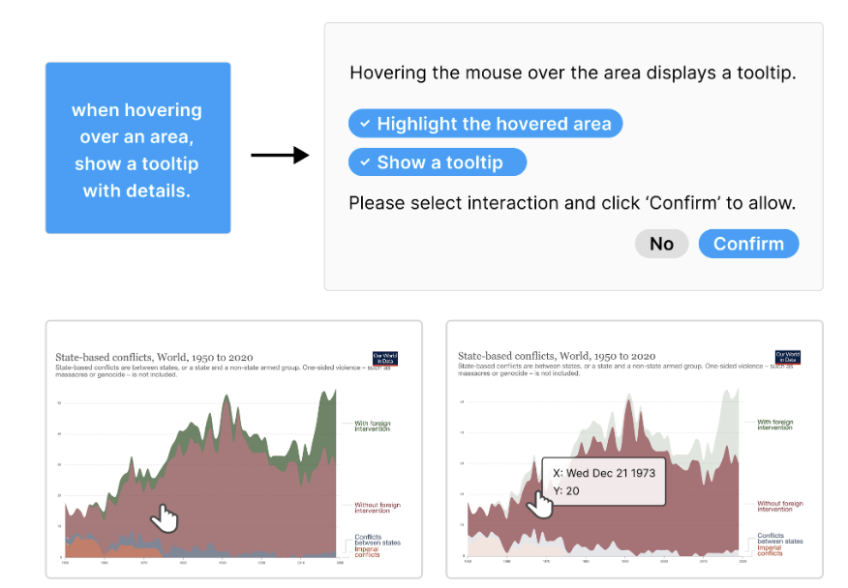The image size is (848, 588).
Task: Click 'Please select interaction' instruction text
Action: tap(572, 203)
